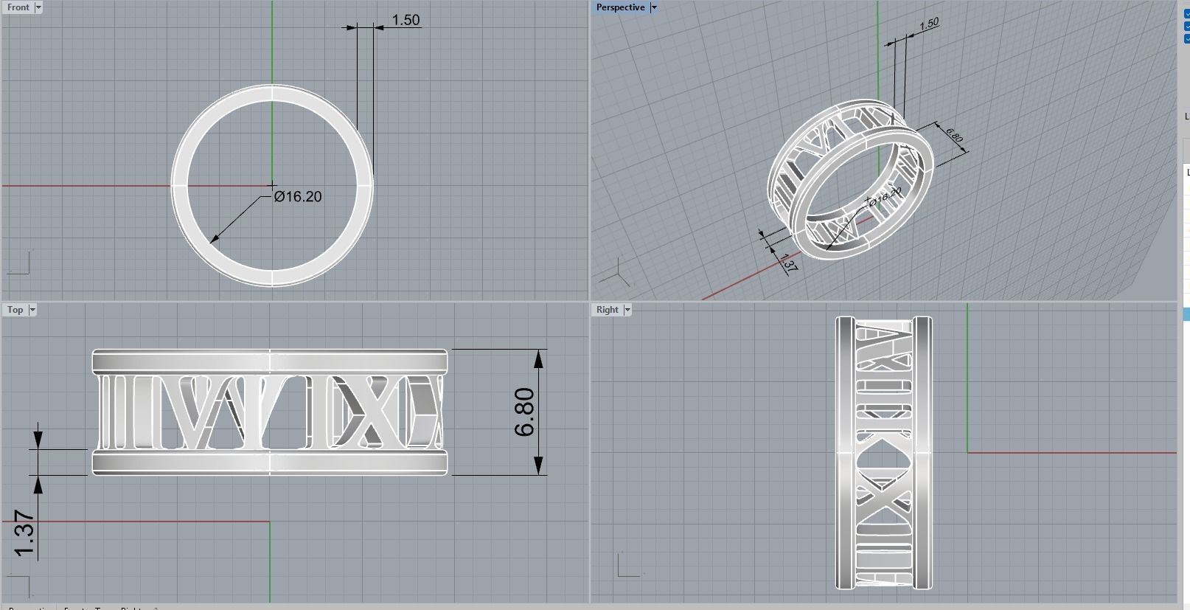Select the Ø16.20 dimension in Perspective view
The height and width of the screenshot is (610, 1190).
(x=885, y=197)
